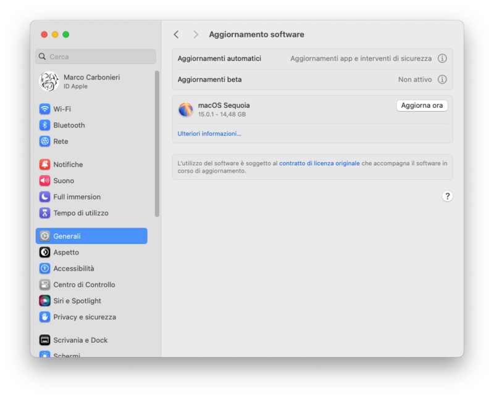Open Rete network globe icon
The image size is (494, 397).
pyautogui.click(x=44, y=141)
